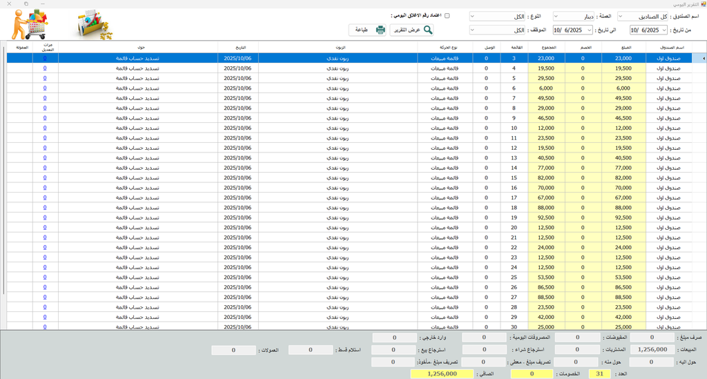Expand the العملة currency dropdown
The height and width of the screenshot is (379, 707).
click(x=557, y=16)
